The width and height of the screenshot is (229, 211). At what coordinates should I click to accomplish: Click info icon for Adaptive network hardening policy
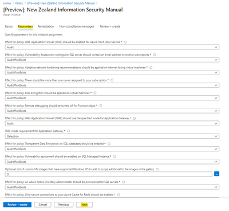(151, 68)
